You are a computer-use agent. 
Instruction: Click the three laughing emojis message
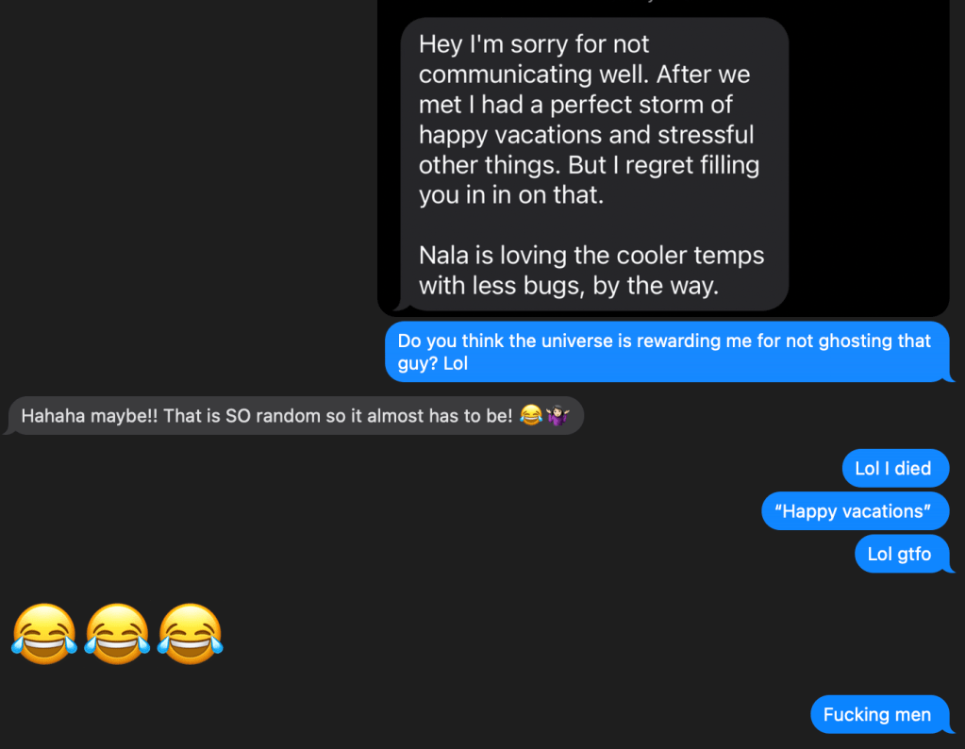pyautogui.click(x=117, y=634)
